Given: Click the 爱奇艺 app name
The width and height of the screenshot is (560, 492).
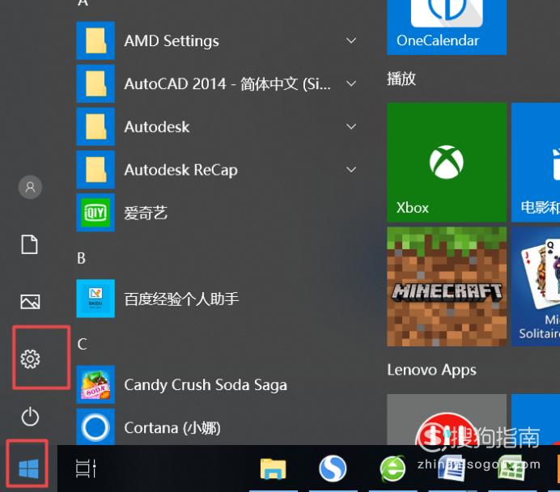Looking at the screenshot, I should click(146, 213).
